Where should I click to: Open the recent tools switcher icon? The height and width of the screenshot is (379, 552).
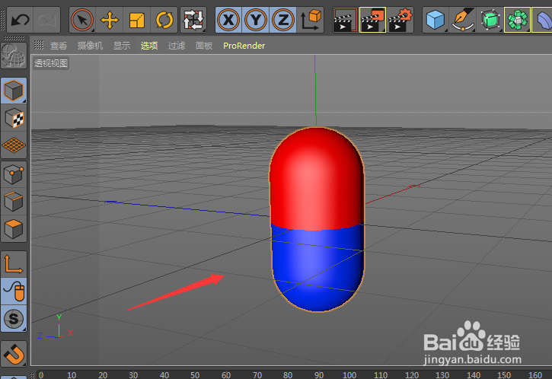[193, 20]
